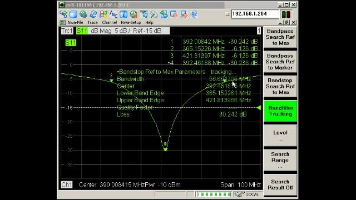356x200 pixels.
Task: Select Bandstop Search Ref to Max softkey
Action: pyautogui.click(x=280, y=87)
